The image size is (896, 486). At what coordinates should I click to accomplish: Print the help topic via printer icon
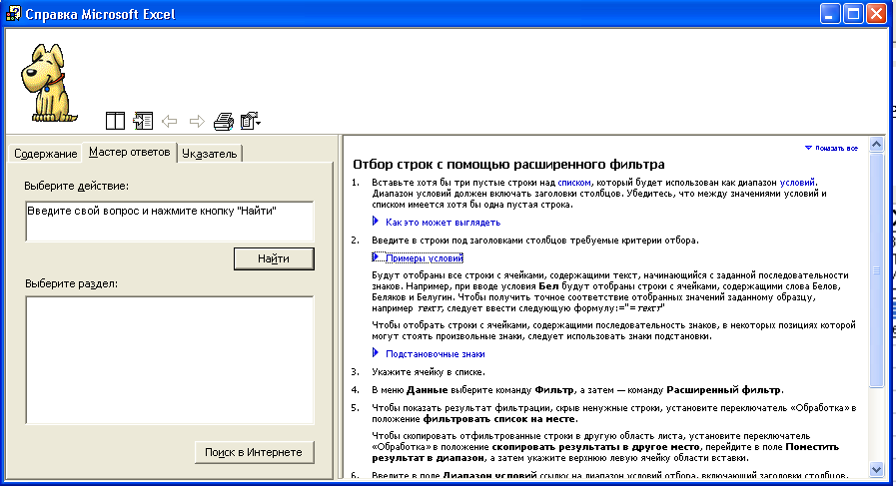click(224, 121)
